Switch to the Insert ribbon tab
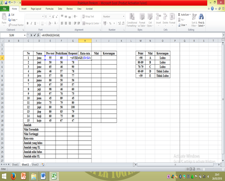Viewport: 225px width, 181px height. pyautogui.click(x=24, y=9)
